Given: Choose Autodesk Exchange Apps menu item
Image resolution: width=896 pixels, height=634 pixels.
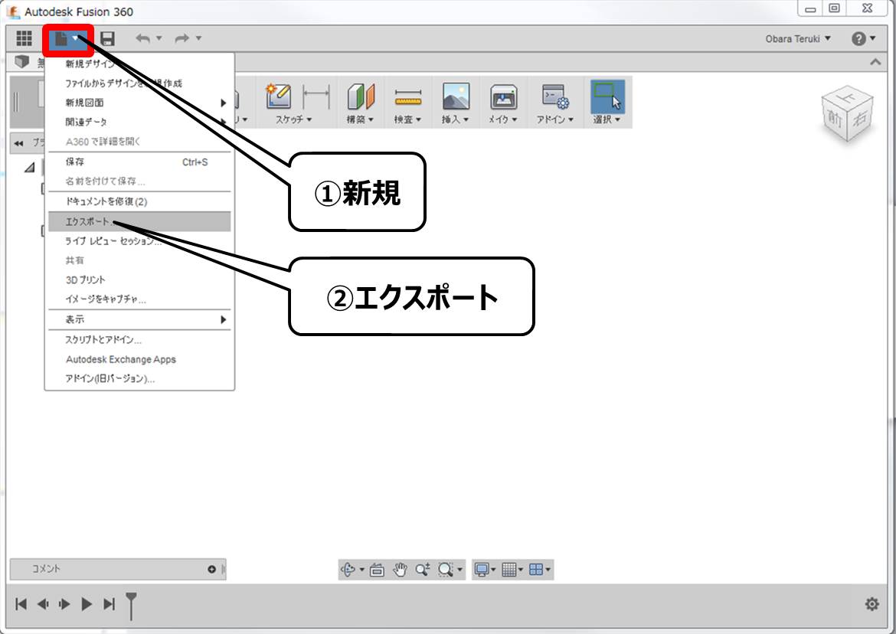Looking at the screenshot, I should [139, 358].
